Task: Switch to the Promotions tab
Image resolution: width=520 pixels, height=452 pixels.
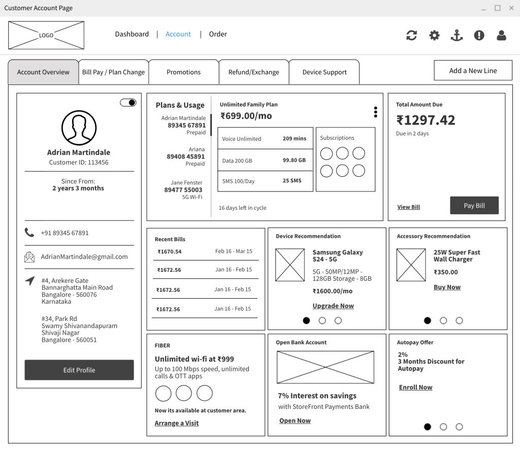Action: 184,72
